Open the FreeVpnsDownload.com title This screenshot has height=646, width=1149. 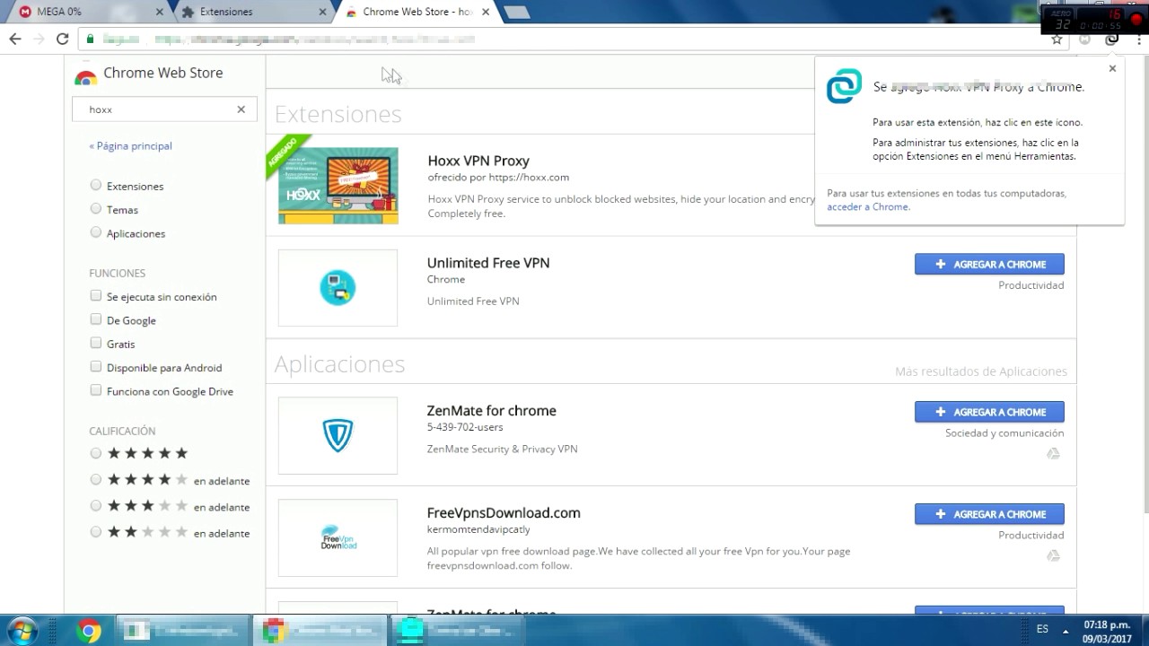click(504, 512)
